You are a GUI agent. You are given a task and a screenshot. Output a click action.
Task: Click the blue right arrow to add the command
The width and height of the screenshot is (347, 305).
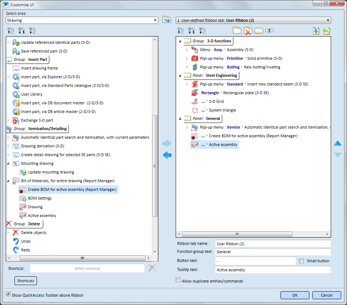(x=167, y=144)
